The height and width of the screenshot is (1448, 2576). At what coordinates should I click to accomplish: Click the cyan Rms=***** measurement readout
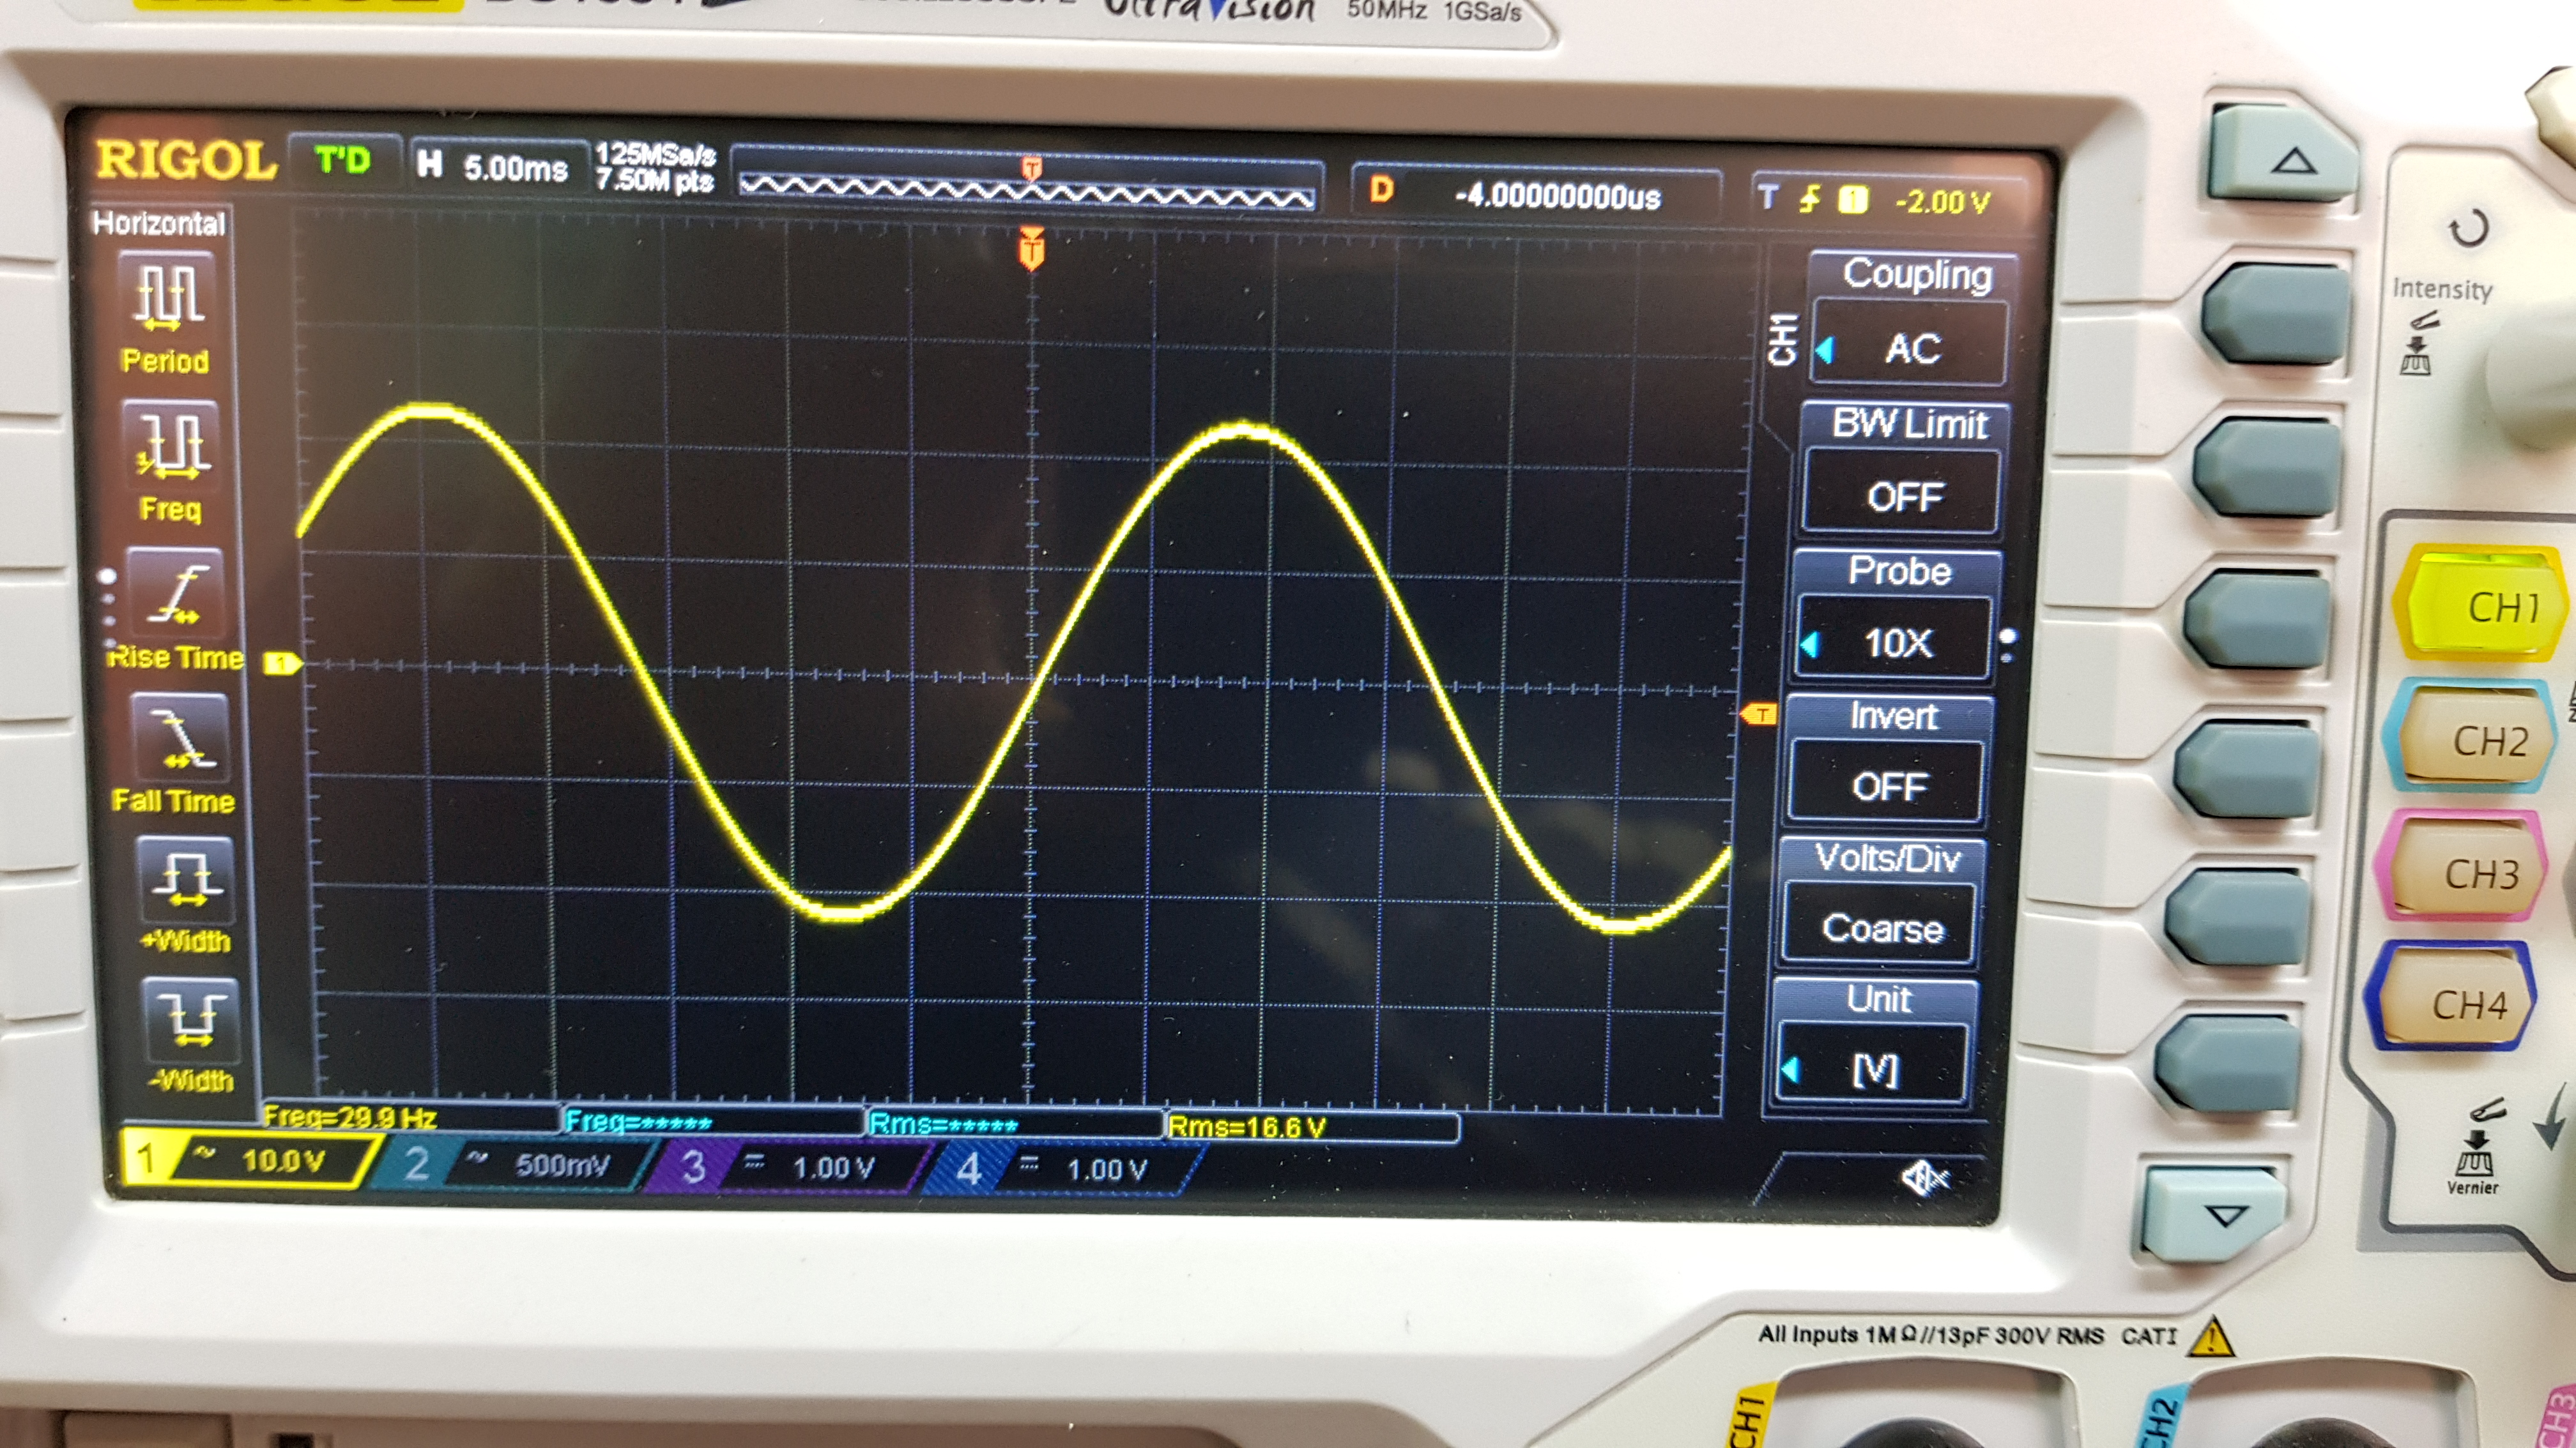pyautogui.click(x=944, y=1124)
